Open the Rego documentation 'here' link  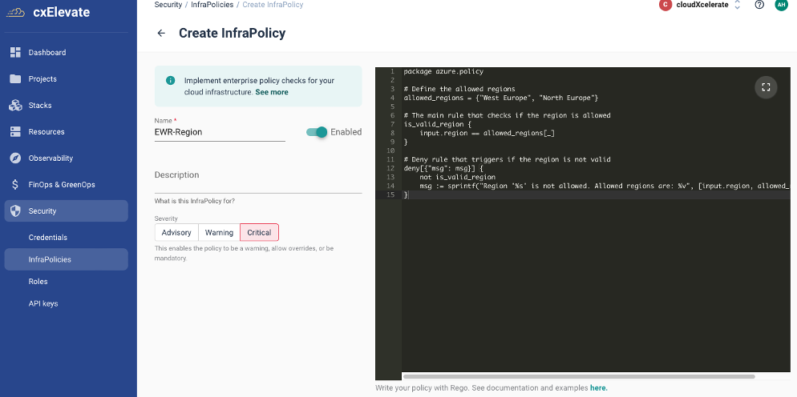[x=598, y=388]
